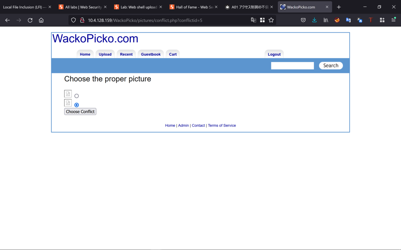Open the footer Contact link
401x250 pixels.
click(x=198, y=126)
